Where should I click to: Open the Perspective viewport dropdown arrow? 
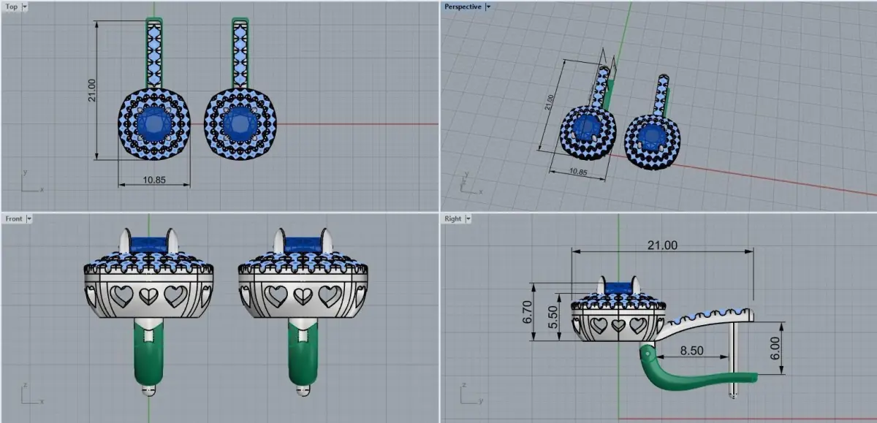488,7
